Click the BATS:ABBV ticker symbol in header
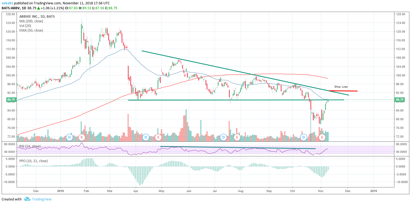 [x=11, y=8]
